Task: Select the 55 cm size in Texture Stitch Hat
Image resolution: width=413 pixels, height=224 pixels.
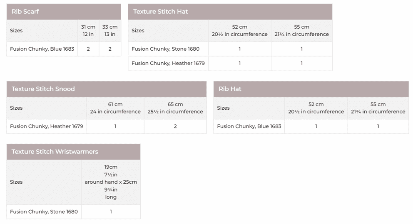Action: click(302, 30)
